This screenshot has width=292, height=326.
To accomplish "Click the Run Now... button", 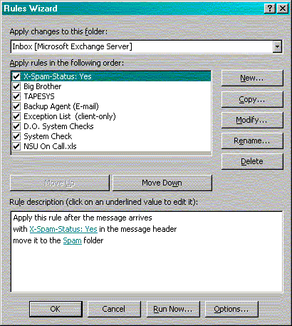I will click(173, 309).
